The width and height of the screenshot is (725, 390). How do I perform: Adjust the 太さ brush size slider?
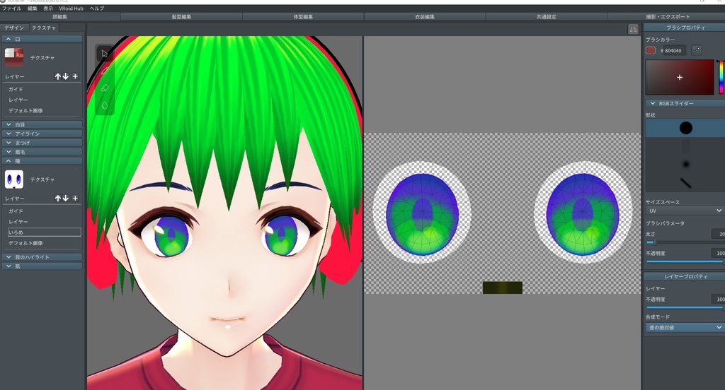[685, 242]
